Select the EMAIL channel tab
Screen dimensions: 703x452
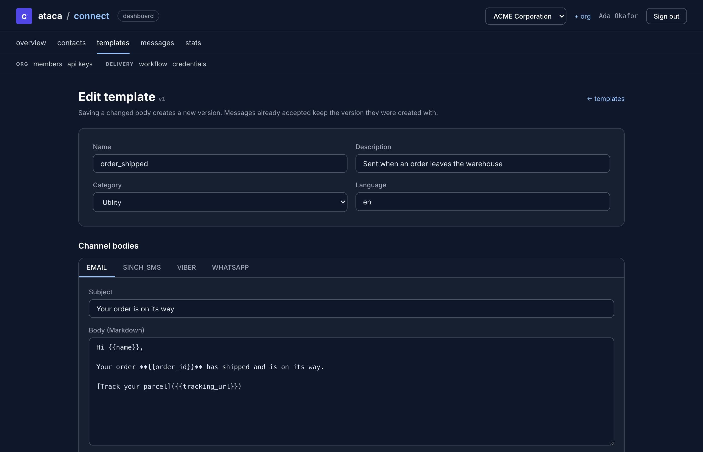97,267
